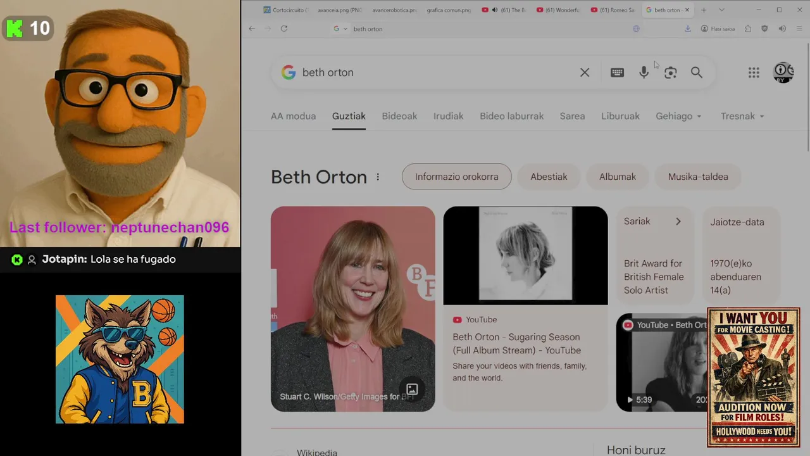Click the Hasi saioa sign-in button
This screenshot has height=456, width=810.
coord(718,28)
